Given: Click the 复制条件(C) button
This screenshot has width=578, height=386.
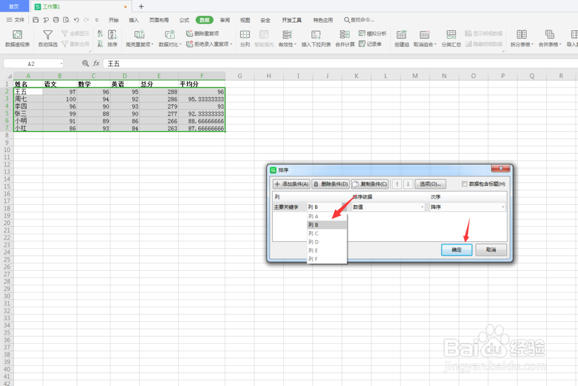Looking at the screenshot, I should click(370, 184).
